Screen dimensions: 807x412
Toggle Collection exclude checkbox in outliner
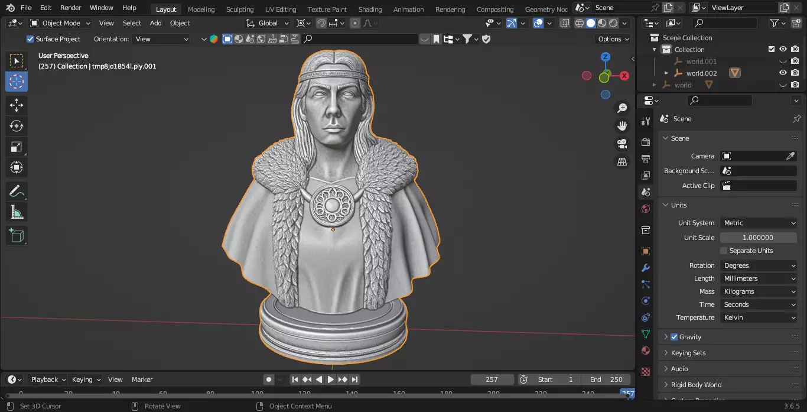click(771, 50)
